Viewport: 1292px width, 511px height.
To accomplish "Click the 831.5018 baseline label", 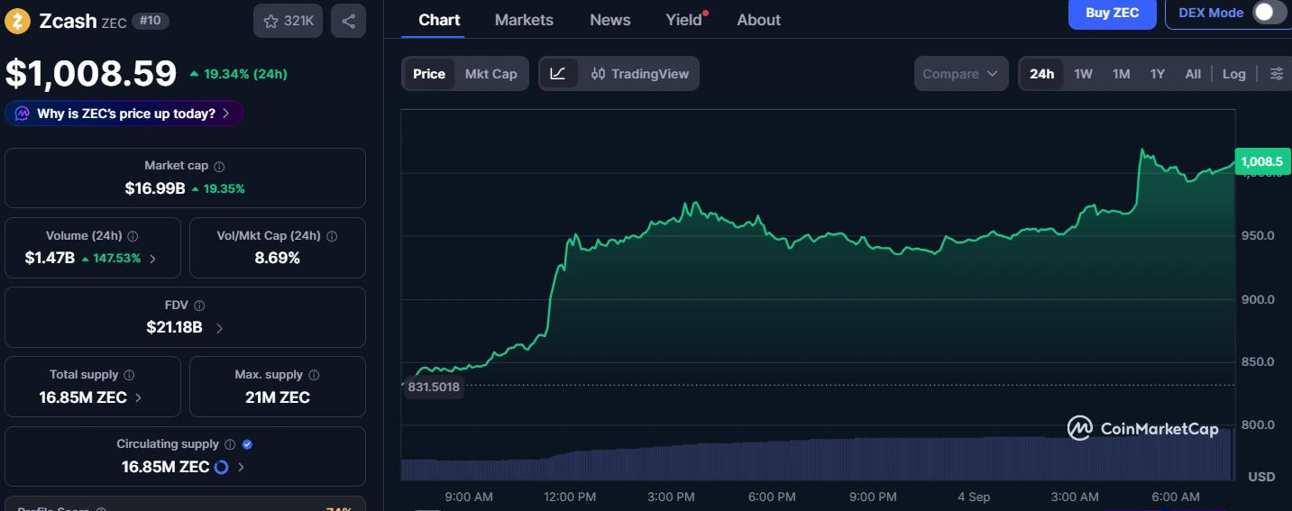I will click(434, 388).
